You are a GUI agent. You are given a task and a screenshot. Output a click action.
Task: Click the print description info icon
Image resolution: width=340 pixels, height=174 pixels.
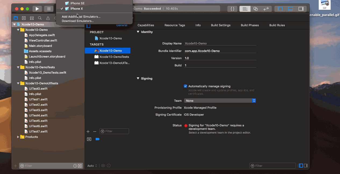[109, 166]
